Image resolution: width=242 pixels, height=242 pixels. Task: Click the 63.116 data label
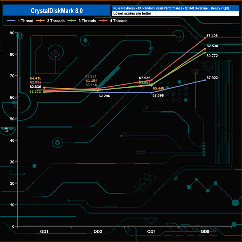(91, 85)
